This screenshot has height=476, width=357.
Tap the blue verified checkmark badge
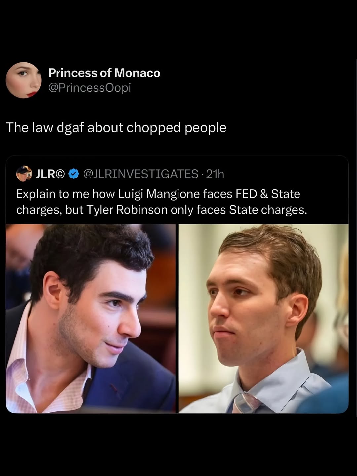click(74, 174)
